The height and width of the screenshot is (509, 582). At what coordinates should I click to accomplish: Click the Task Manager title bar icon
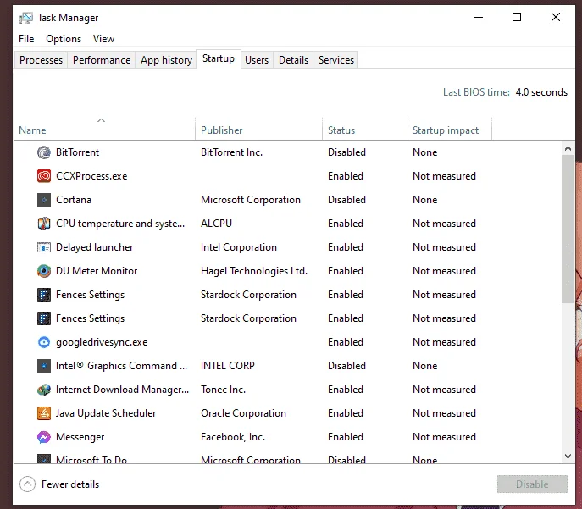pos(26,18)
